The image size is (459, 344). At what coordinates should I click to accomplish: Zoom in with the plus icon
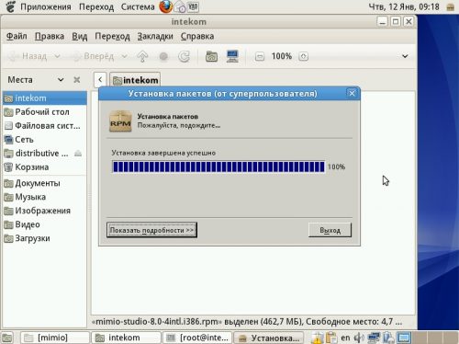point(303,56)
